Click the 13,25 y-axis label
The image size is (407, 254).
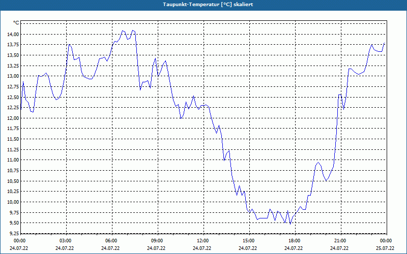(x=13, y=66)
